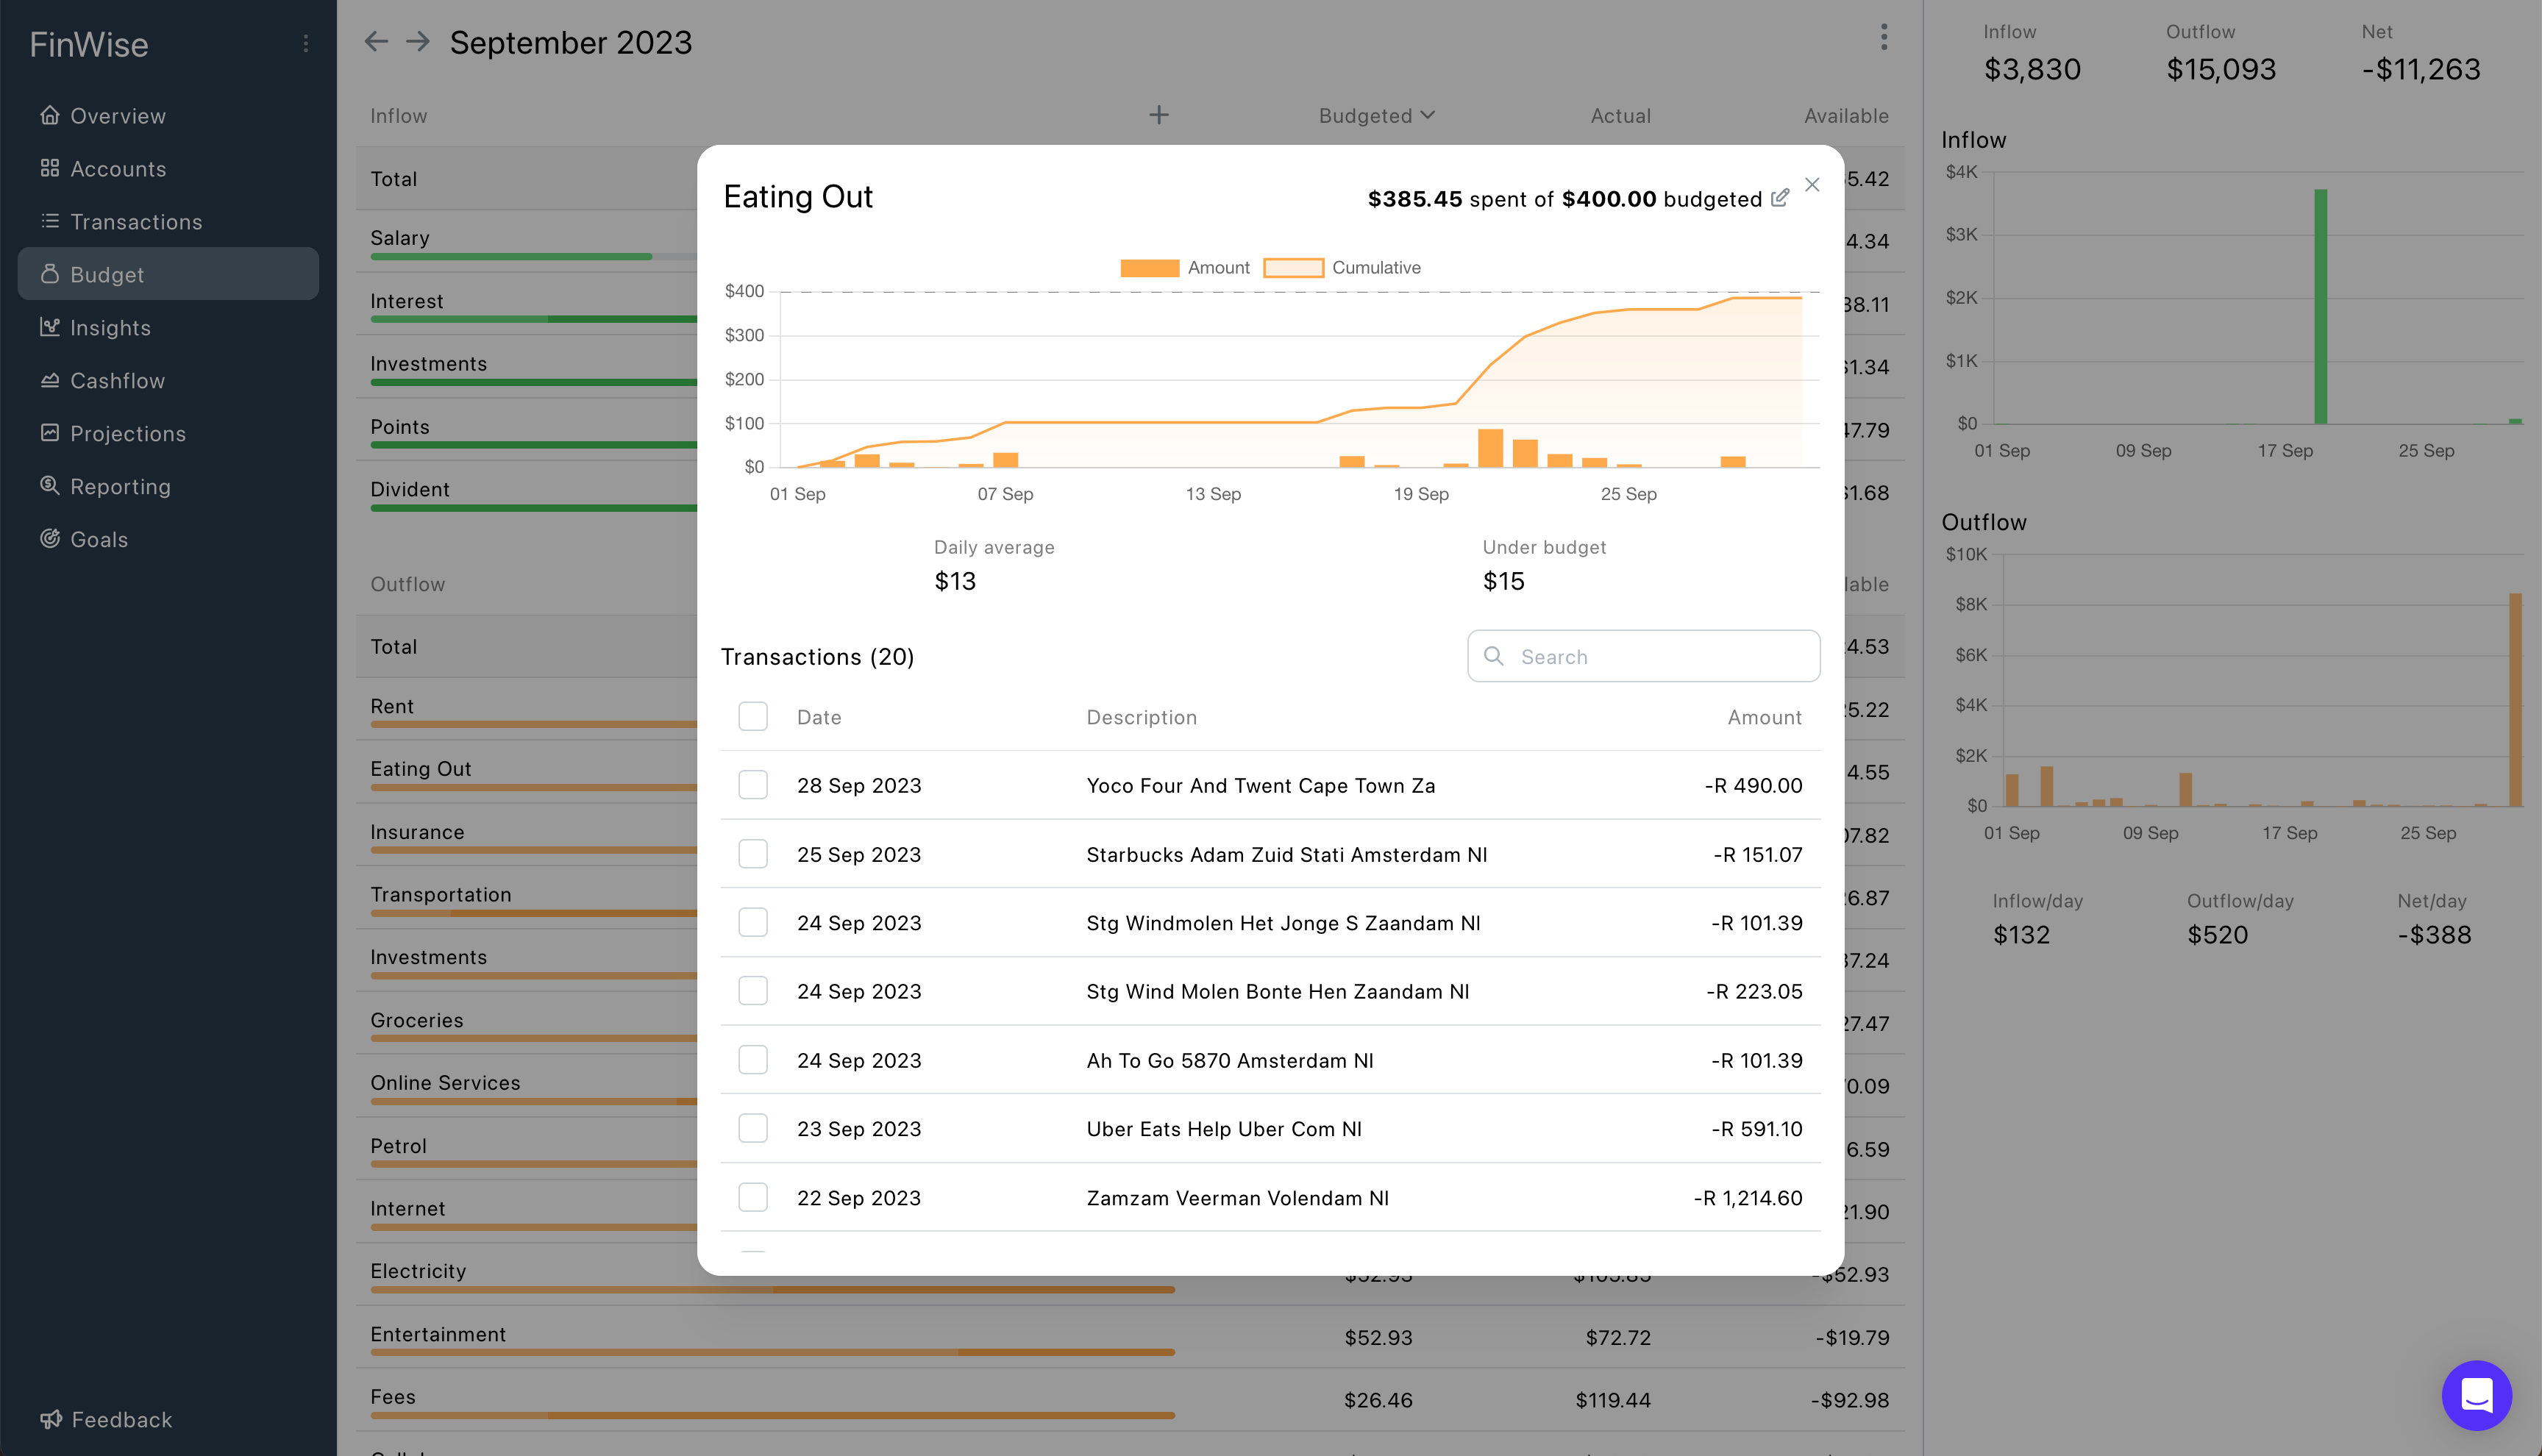The width and height of the screenshot is (2542, 1456).
Task: Click the -R 1,214.60 amount
Action: [1747, 1198]
